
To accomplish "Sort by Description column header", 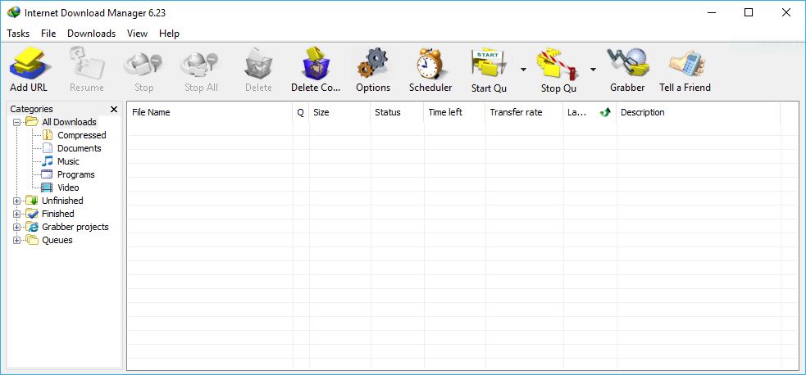I will click(698, 112).
